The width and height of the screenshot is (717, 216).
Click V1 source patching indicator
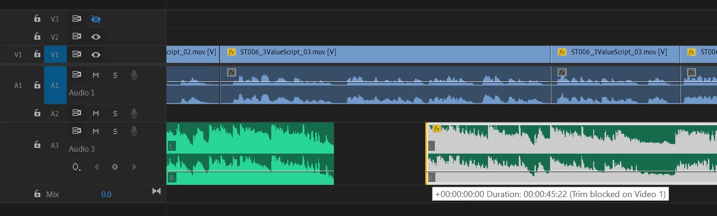point(18,54)
